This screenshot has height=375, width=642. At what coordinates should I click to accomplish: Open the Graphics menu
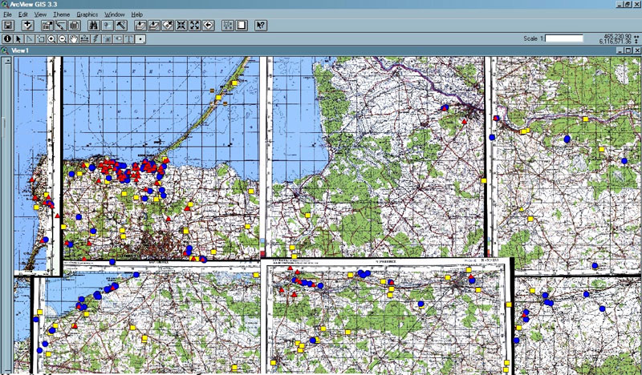pyautogui.click(x=87, y=14)
